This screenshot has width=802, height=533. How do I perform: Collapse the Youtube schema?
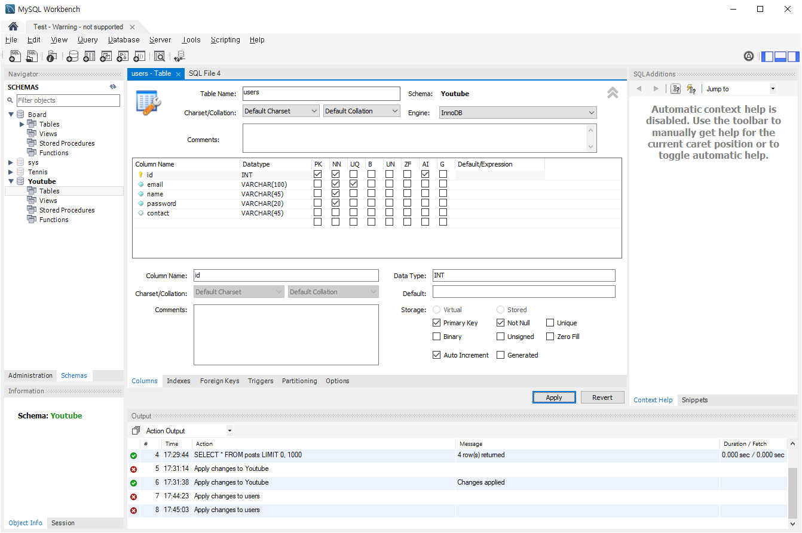(11, 181)
